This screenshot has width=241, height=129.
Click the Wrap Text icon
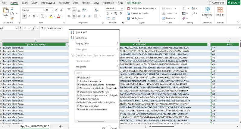coord(96,10)
